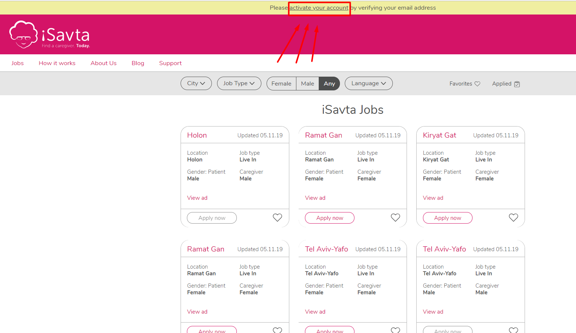Open About Us page
Screen dimensions: 576x333
click(104, 63)
